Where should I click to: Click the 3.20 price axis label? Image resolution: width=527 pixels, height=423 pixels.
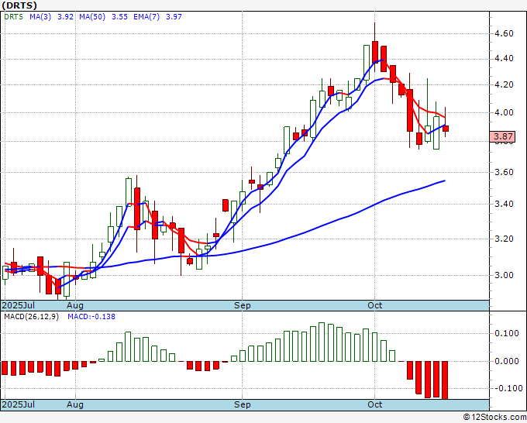click(504, 239)
